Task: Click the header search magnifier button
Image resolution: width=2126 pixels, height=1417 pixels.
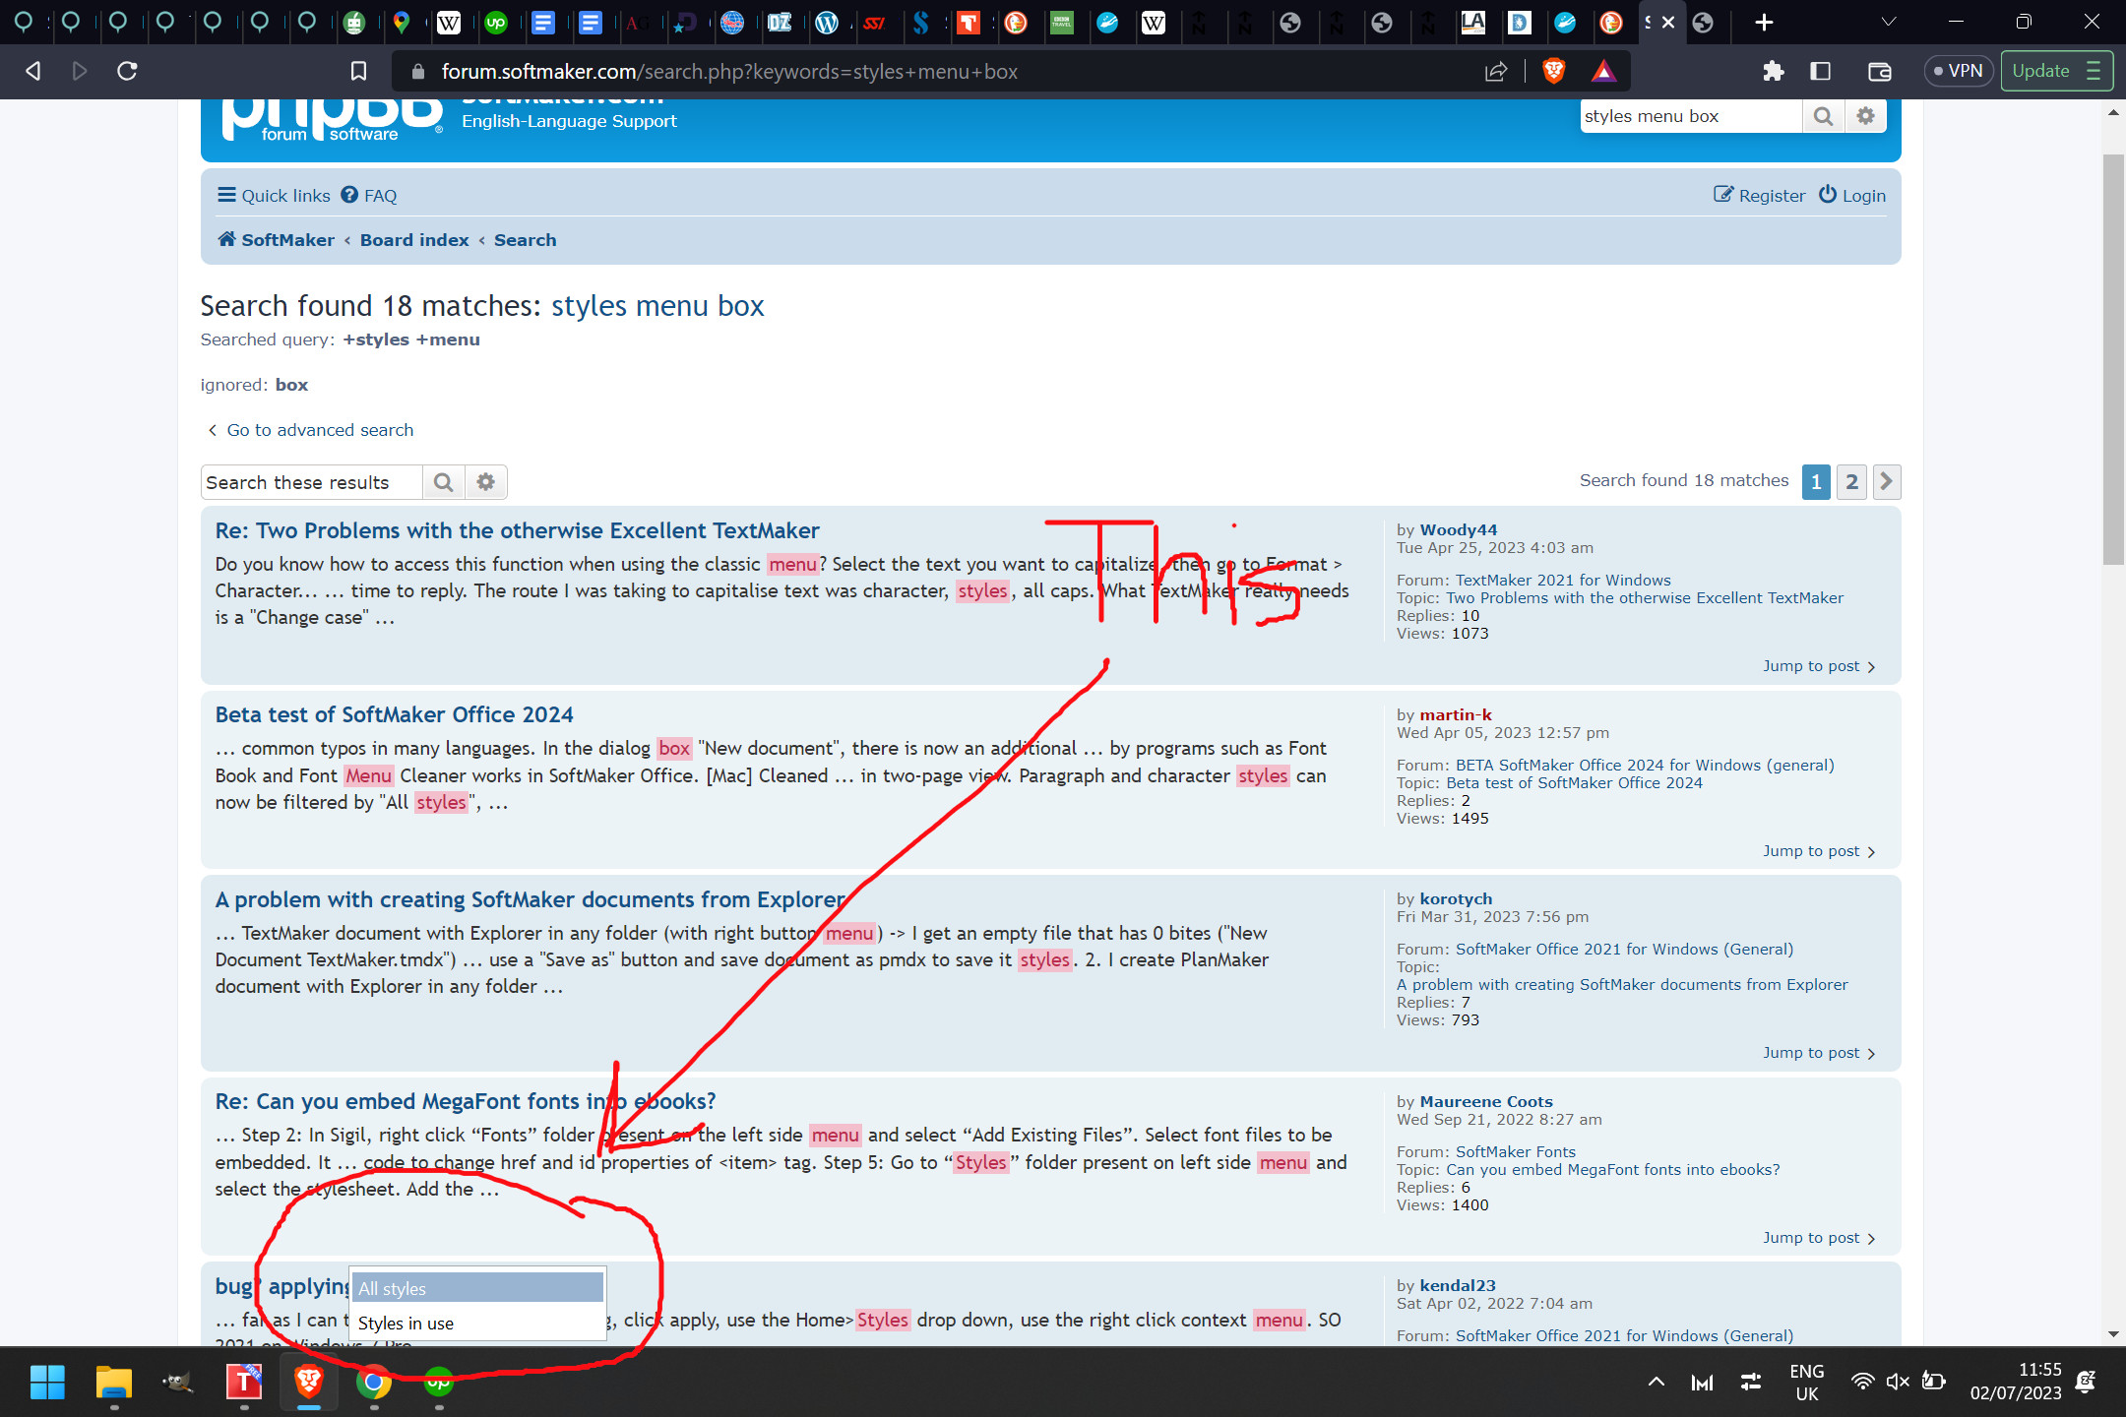Action: 1823,116
